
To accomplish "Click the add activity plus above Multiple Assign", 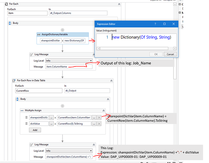I will click(x=63, y=106).
